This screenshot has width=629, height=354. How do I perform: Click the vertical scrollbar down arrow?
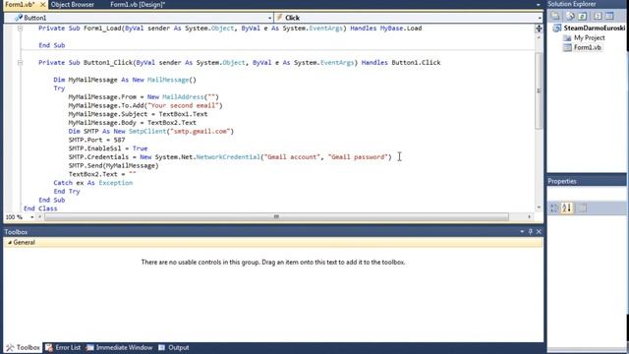pos(539,207)
